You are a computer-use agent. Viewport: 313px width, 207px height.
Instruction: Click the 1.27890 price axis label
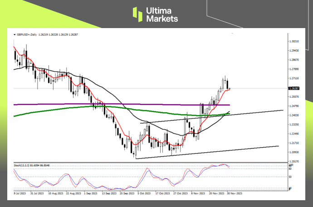(x=296, y=69)
